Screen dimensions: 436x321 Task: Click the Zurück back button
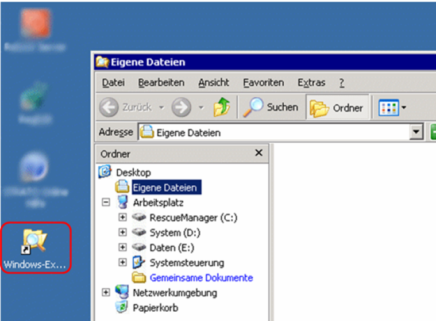pos(126,108)
